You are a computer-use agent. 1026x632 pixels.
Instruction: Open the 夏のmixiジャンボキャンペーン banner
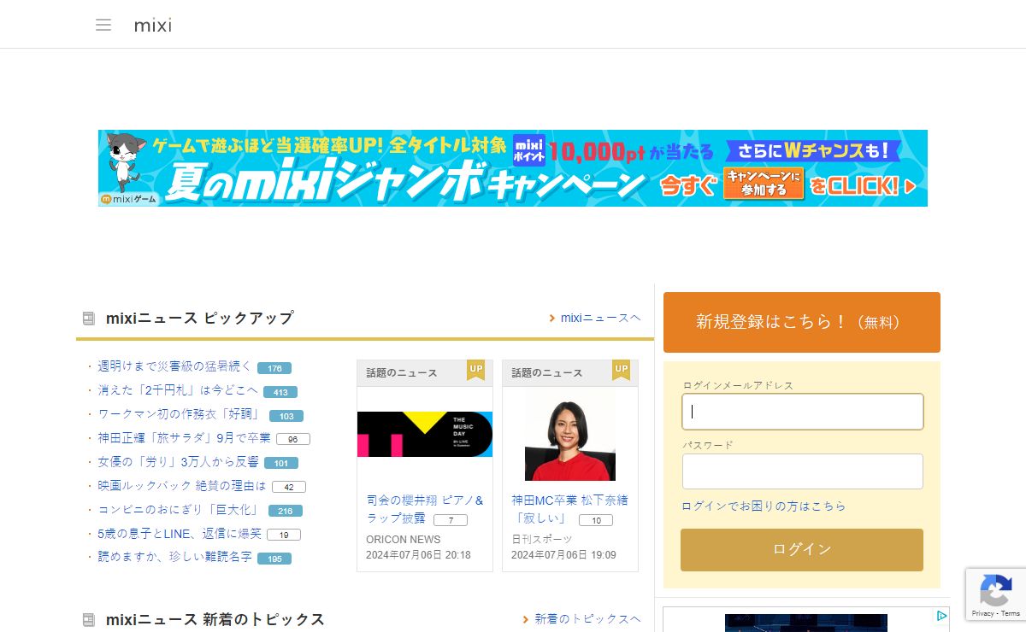pyautogui.click(x=513, y=168)
